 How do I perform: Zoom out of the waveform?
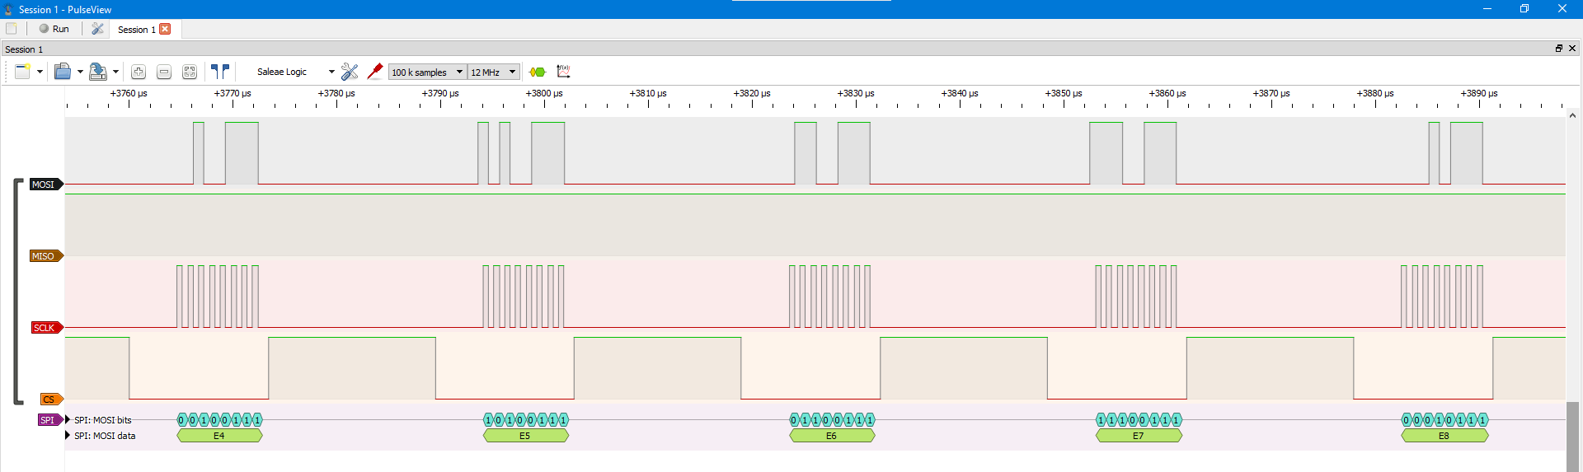[164, 72]
